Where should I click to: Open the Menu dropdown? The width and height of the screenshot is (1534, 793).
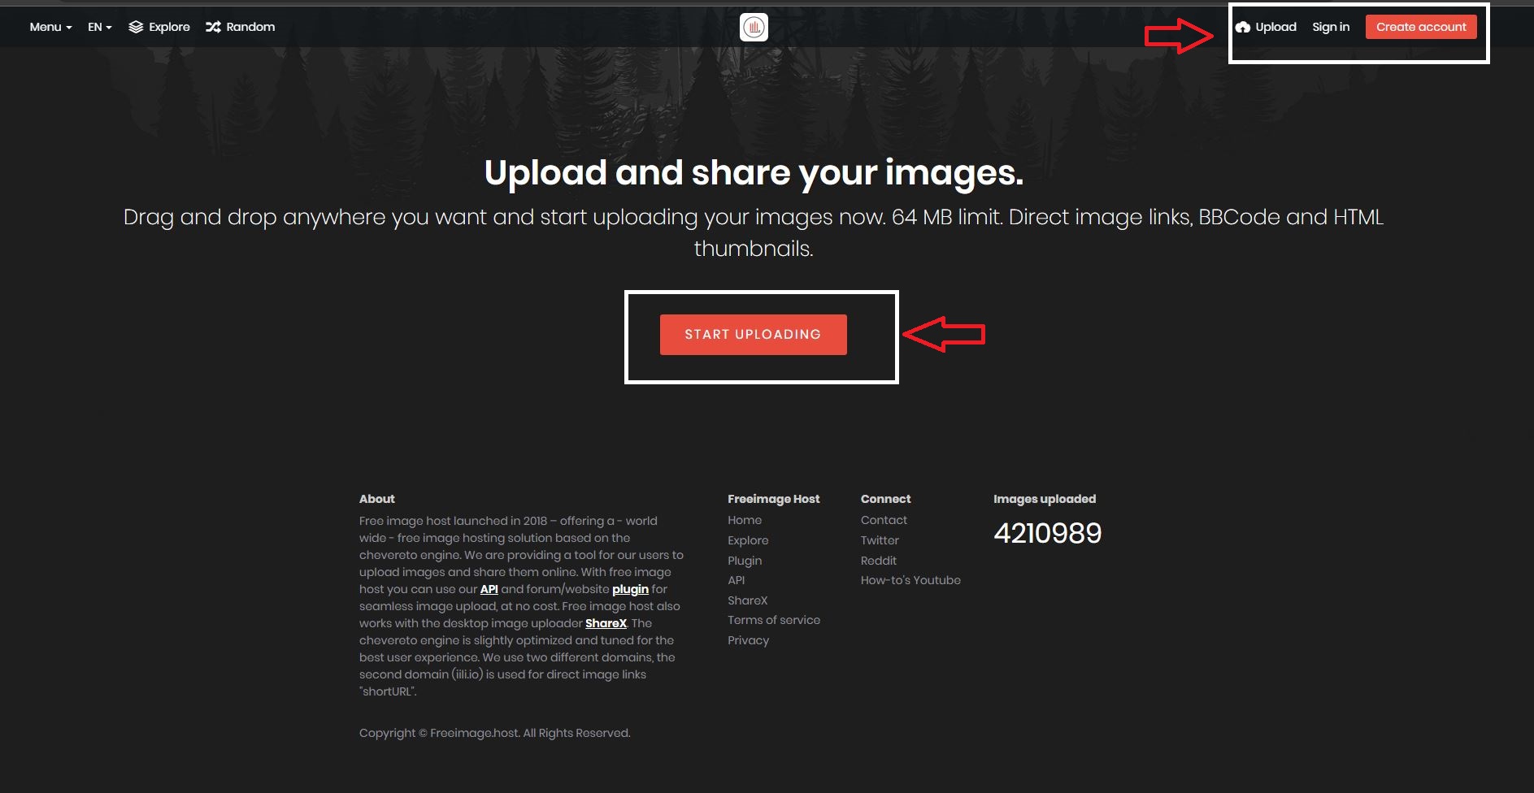coord(50,28)
